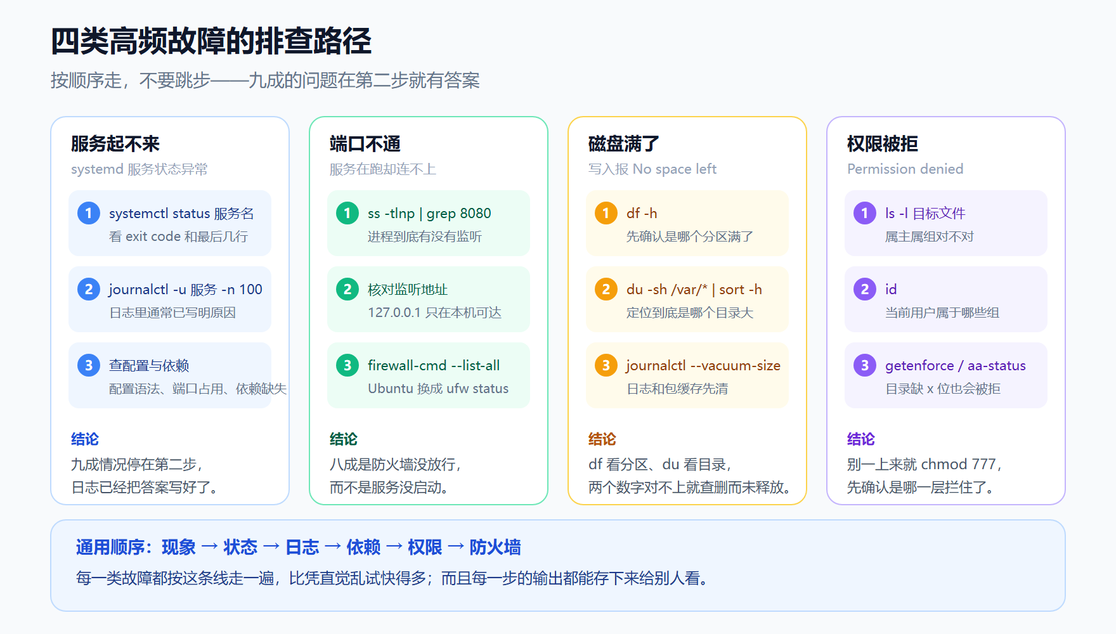Select the 磁盘满了 card heading

pyautogui.click(x=624, y=144)
